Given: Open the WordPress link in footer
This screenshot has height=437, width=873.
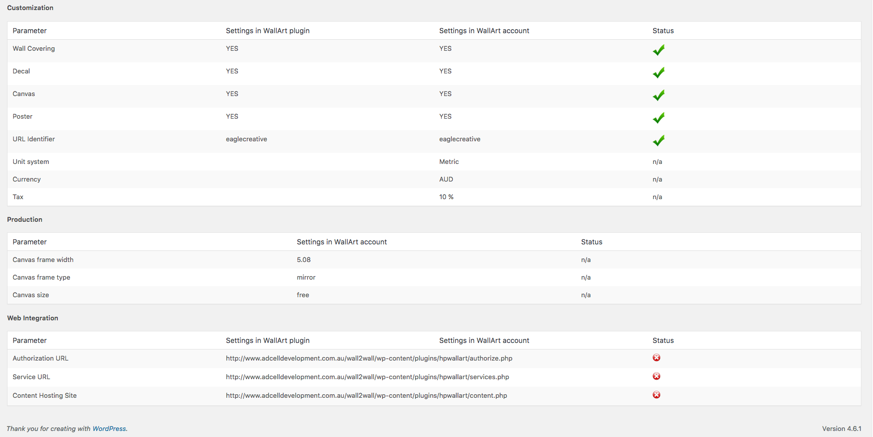Looking at the screenshot, I should (109, 428).
